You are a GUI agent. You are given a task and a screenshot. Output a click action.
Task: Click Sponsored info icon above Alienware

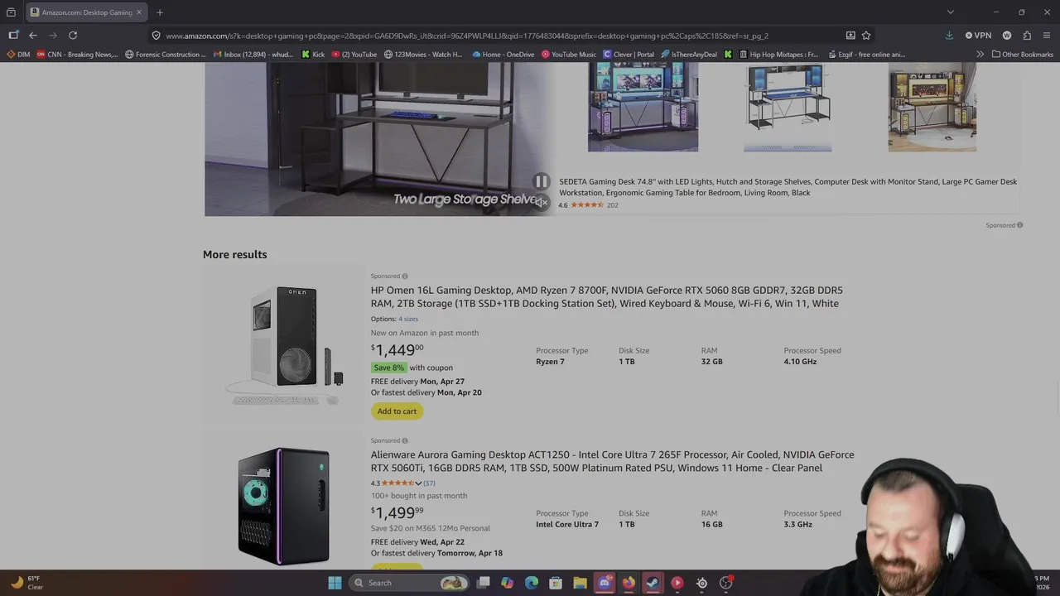click(x=404, y=440)
